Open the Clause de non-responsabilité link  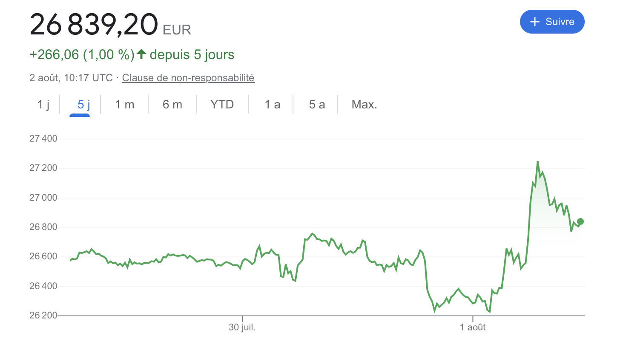(188, 78)
